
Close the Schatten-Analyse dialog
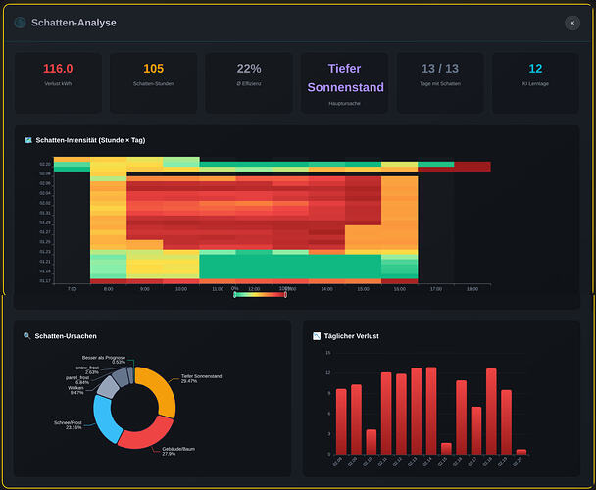coord(572,23)
